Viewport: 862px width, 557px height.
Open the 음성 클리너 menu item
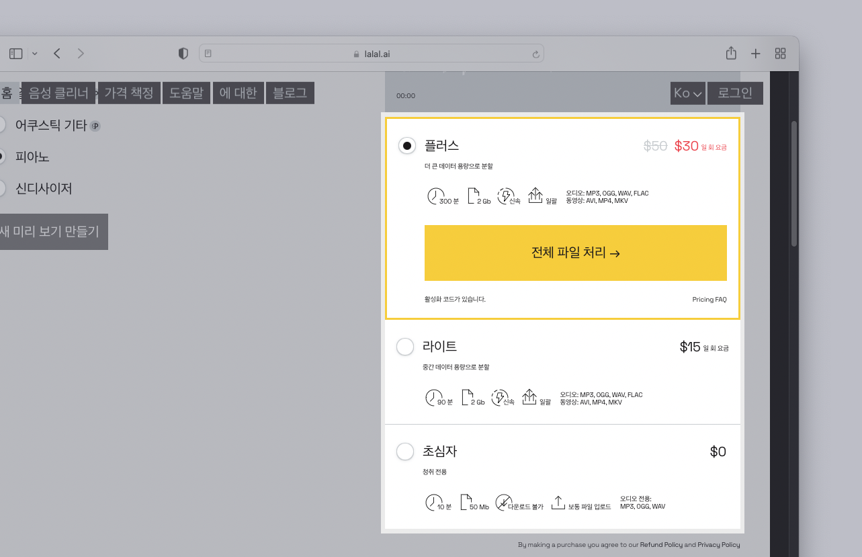coord(58,93)
